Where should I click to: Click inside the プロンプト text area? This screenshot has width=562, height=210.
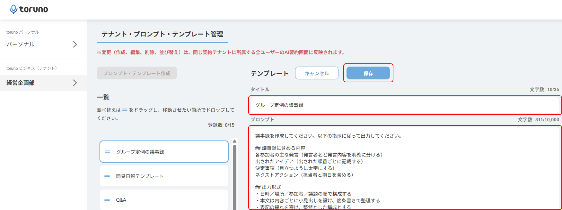405,168
